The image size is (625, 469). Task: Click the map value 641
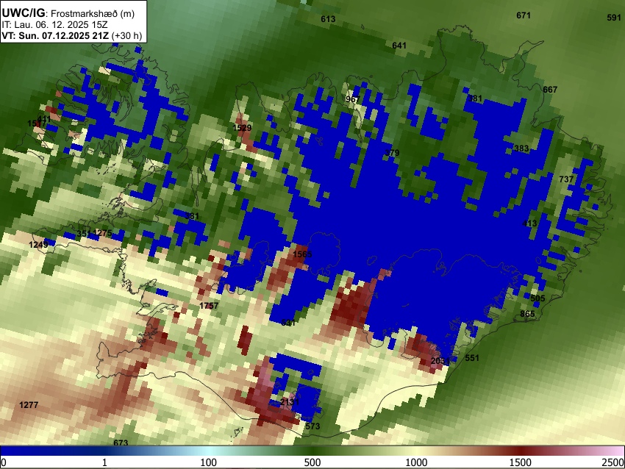click(399, 46)
